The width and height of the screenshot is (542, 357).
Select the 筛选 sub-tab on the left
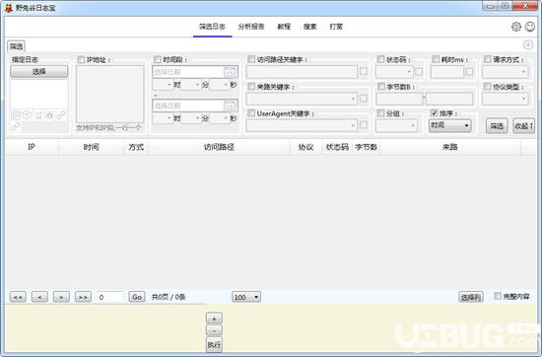(x=16, y=46)
